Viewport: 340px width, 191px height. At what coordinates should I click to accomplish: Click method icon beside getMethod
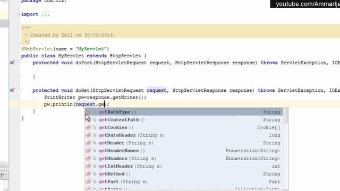coord(88,174)
